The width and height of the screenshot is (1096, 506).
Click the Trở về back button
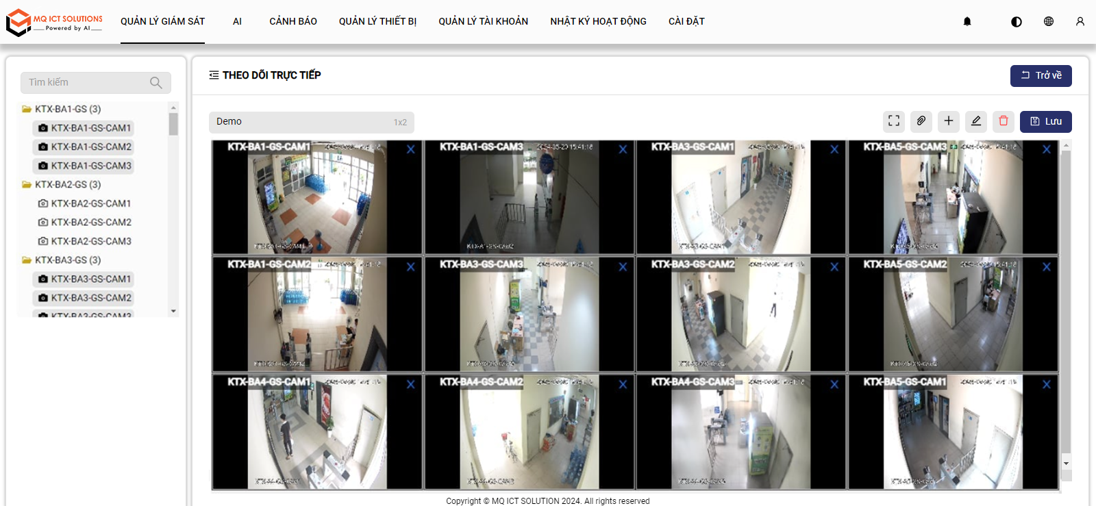coord(1041,75)
